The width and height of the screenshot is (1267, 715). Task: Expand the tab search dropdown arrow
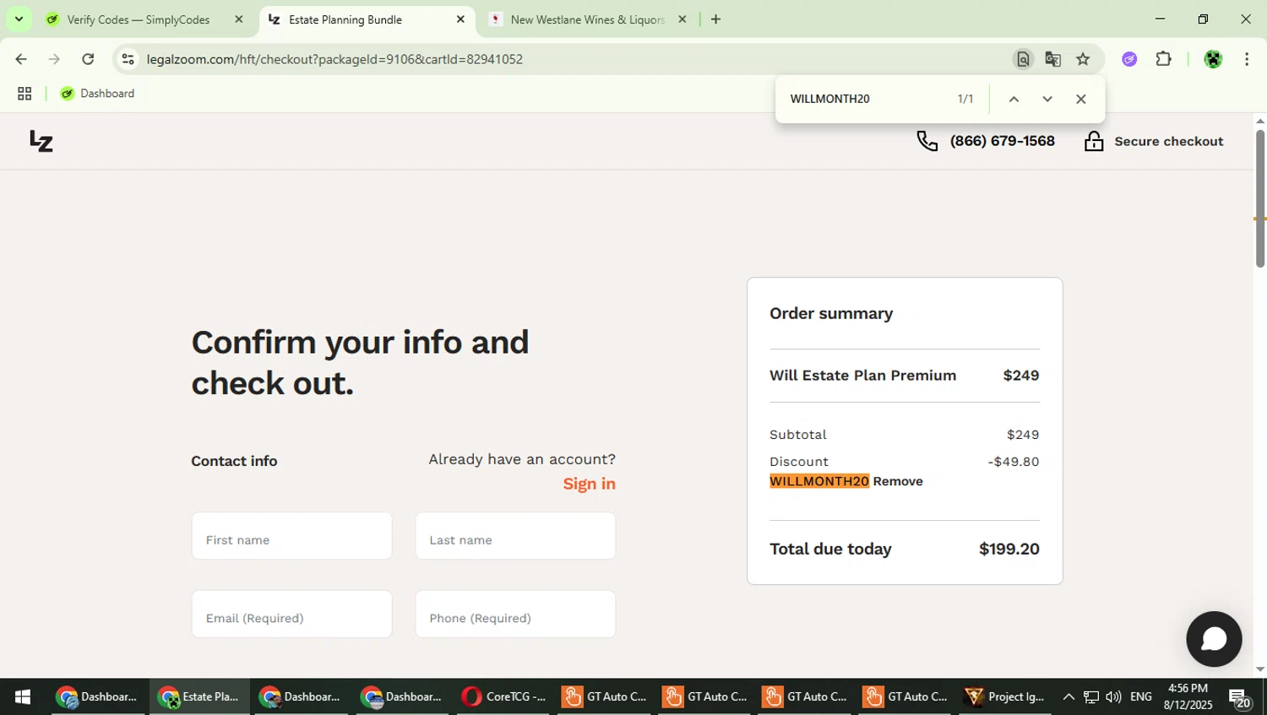pyautogui.click(x=19, y=19)
